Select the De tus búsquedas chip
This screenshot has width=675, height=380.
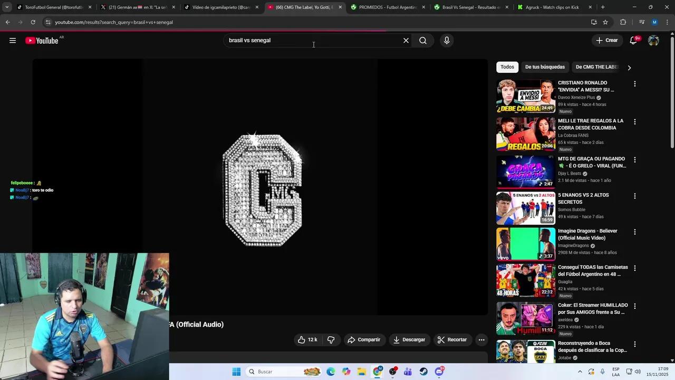tap(545, 67)
